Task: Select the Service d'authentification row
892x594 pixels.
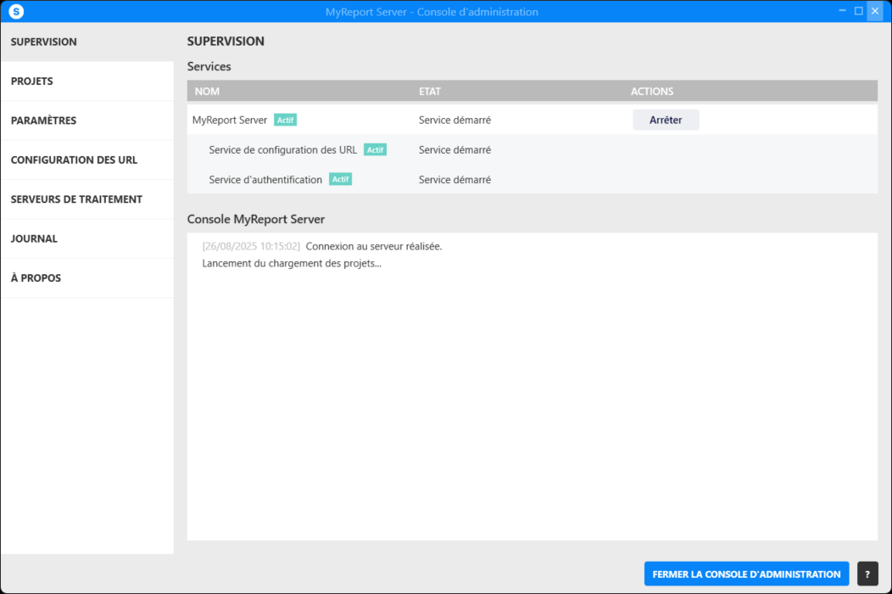Action: pos(265,180)
